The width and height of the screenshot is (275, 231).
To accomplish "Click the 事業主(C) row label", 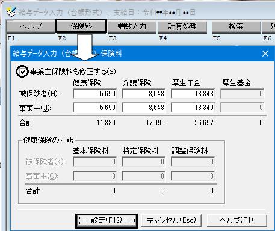I will tap(42, 176).
